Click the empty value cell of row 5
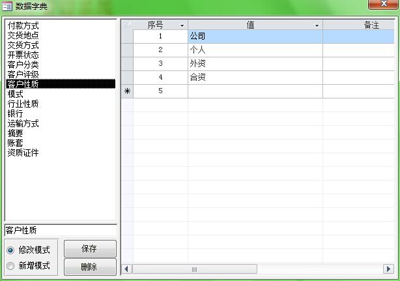The image size is (400, 281). (x=255, y=91)
